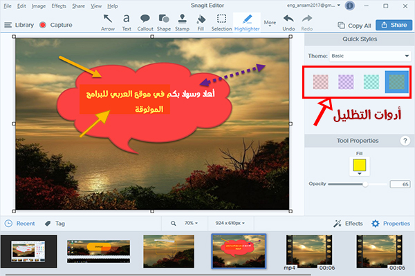Screen dimensions: 415x276
Task: Select the Fill tool
Action: pyautogui.click(x=201, y=23)
